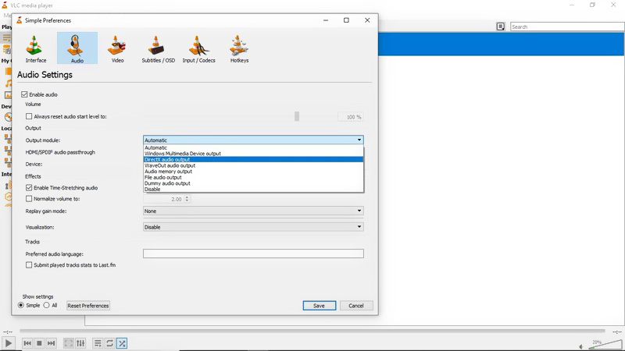The image size is (625, 351).
Task: Toggle the shuffle/random playback icon
Action: click(x=122, y=343)
